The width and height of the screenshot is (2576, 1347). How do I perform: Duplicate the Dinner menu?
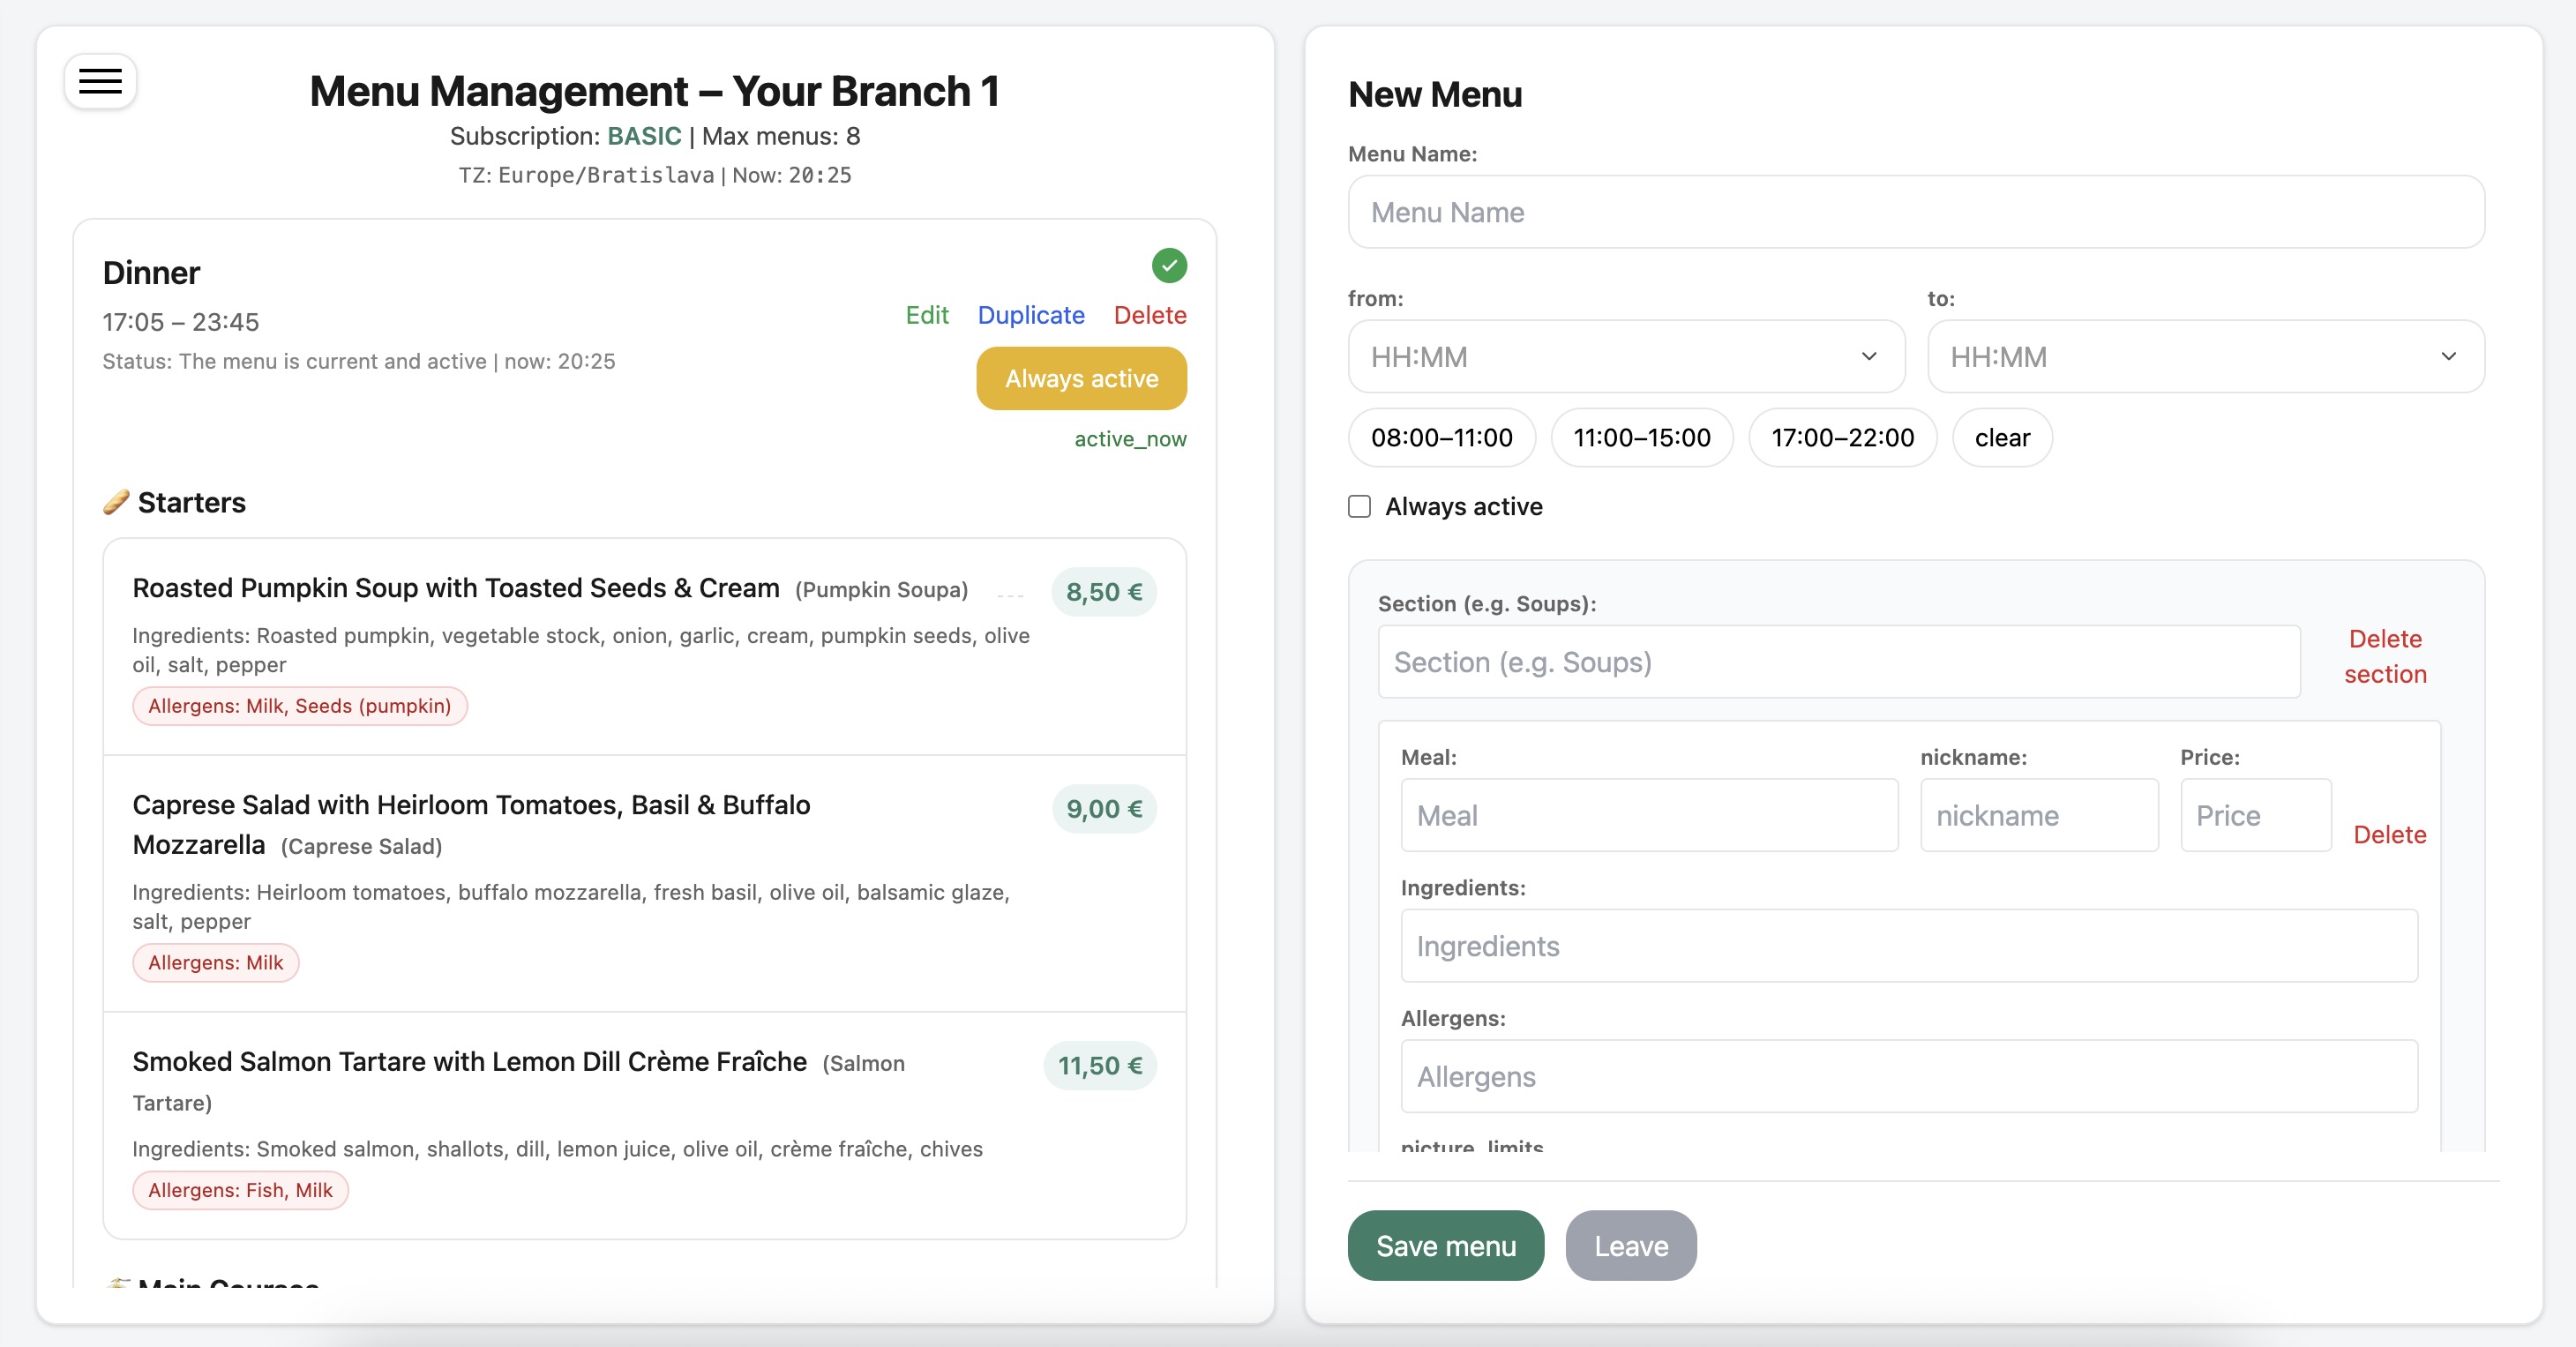coord(1031,315)
